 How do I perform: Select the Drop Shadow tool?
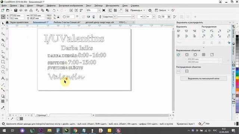click(3, 96)
